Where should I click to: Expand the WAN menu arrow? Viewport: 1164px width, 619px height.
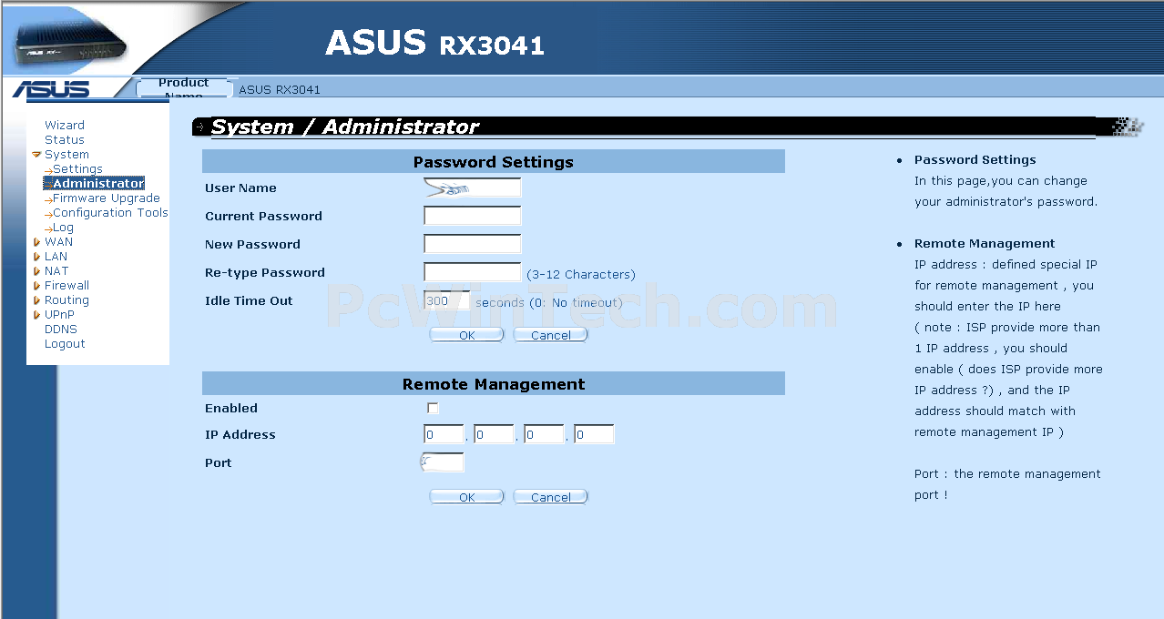point(36,242)
